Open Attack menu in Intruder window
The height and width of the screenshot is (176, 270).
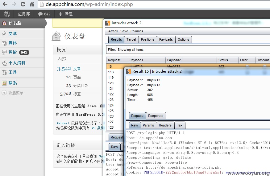coord(113,31)
